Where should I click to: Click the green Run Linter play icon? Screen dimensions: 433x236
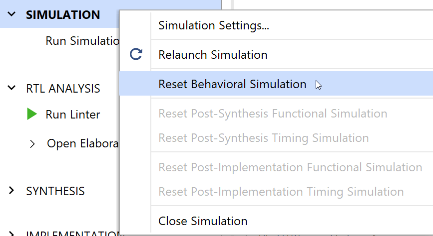click(x=32, y=114)
